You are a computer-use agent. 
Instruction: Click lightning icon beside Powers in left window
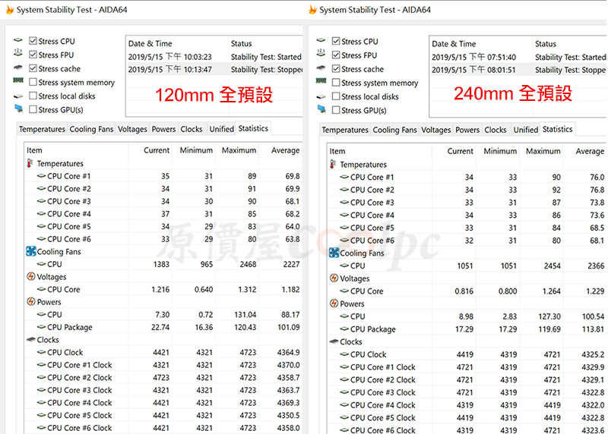(31, 301)
